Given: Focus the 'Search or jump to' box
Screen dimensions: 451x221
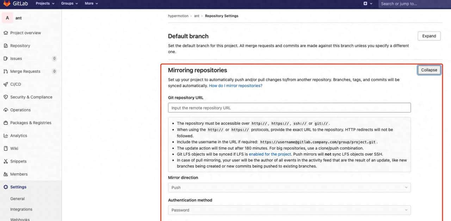Looking at the screenshot, I should click(412, 4).
